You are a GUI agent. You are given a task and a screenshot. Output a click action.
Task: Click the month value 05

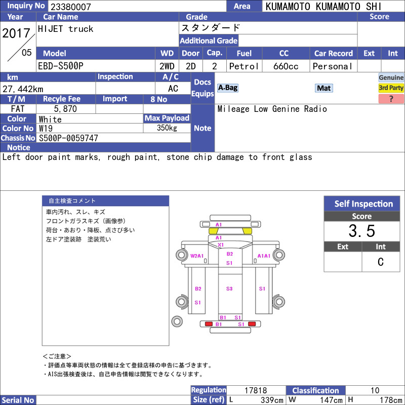27,53
